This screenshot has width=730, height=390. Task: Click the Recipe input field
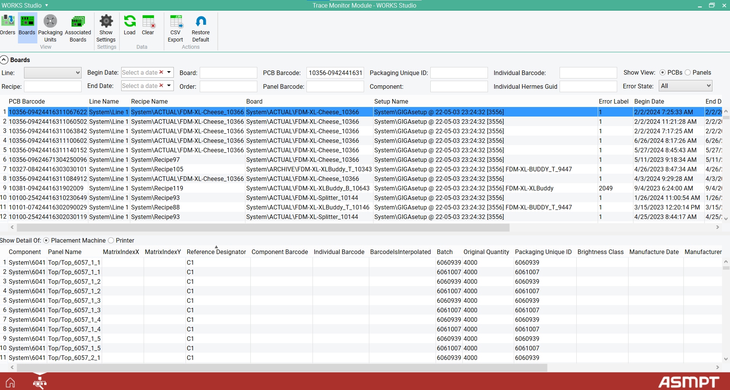pos(53,86)
